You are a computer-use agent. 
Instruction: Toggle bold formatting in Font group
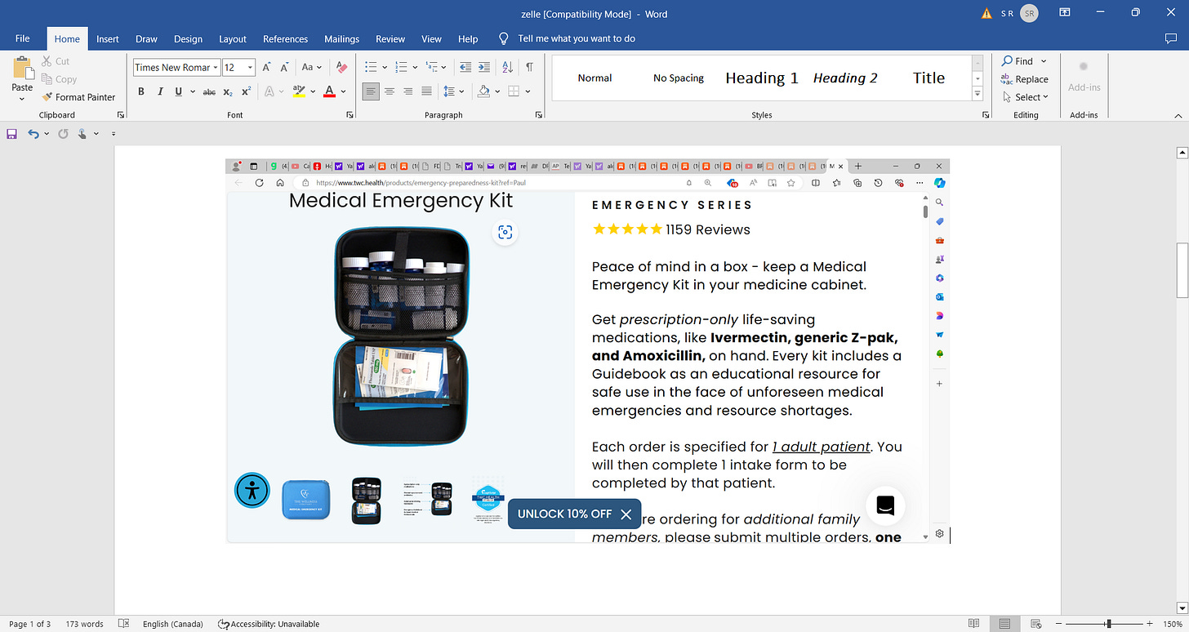pos(140,91)
